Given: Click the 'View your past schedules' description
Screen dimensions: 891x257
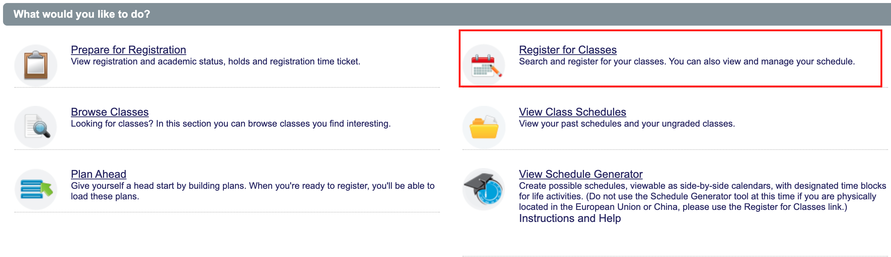Looking at the screenshot, I should click(627, 124).
